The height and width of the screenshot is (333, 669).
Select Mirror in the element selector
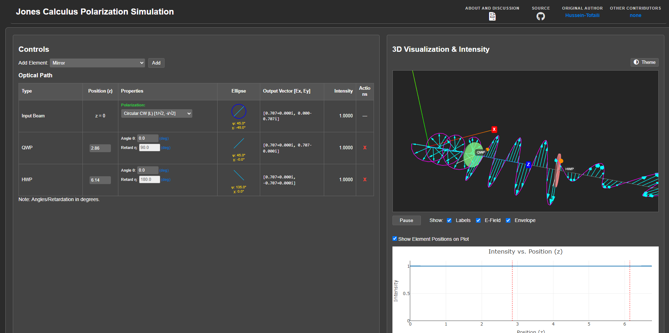tap(97, 63)
